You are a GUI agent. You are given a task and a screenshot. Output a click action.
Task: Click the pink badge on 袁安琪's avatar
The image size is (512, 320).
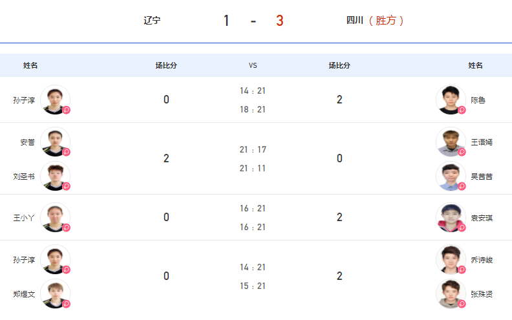462,228
